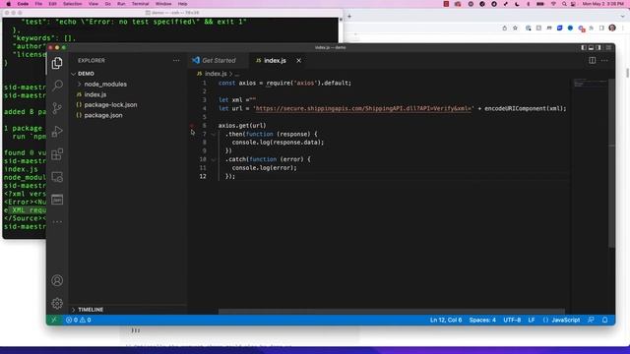Fold the .catch function at line 10
The width and height of the screenshot is (630, 354).
[213, 159]
